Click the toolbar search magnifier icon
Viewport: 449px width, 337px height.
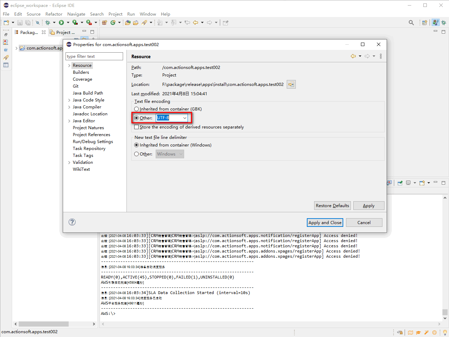(411, 23)
